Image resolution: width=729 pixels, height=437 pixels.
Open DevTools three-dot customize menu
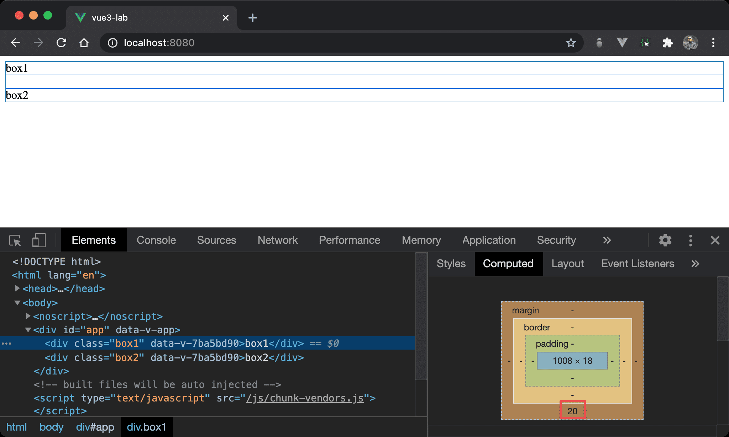pyautogui.click(x=691, y=241)
